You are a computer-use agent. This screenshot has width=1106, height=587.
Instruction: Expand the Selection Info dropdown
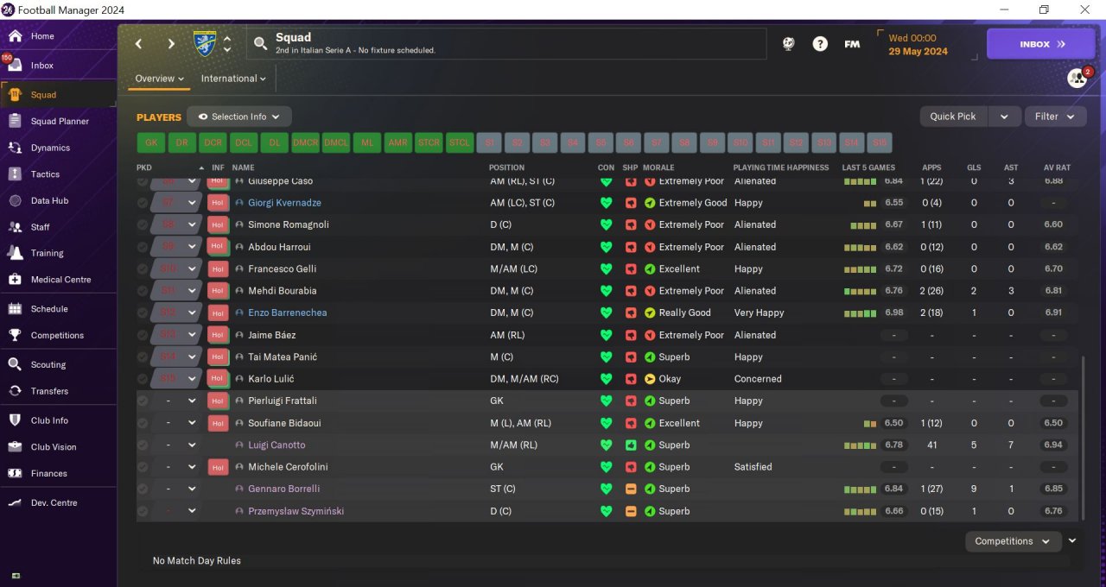tap(239, 117)
